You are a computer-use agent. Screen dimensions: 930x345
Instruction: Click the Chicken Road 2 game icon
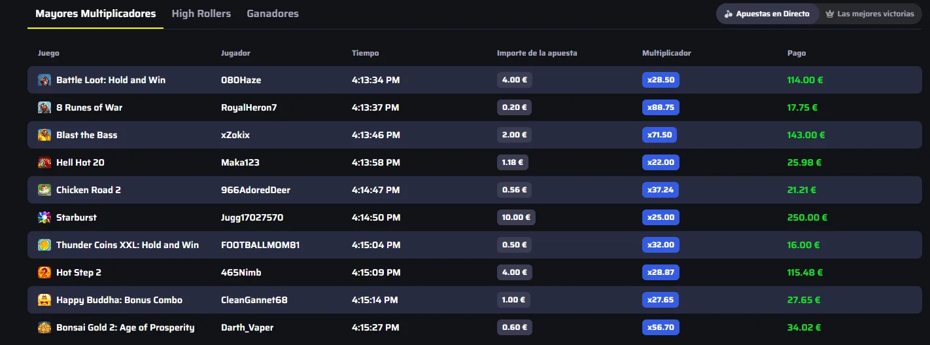click(x=44, y=190)
